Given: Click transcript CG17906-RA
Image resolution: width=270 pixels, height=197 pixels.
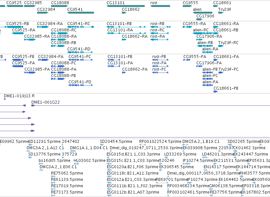Looking at the screenshot, I should 199,40.
